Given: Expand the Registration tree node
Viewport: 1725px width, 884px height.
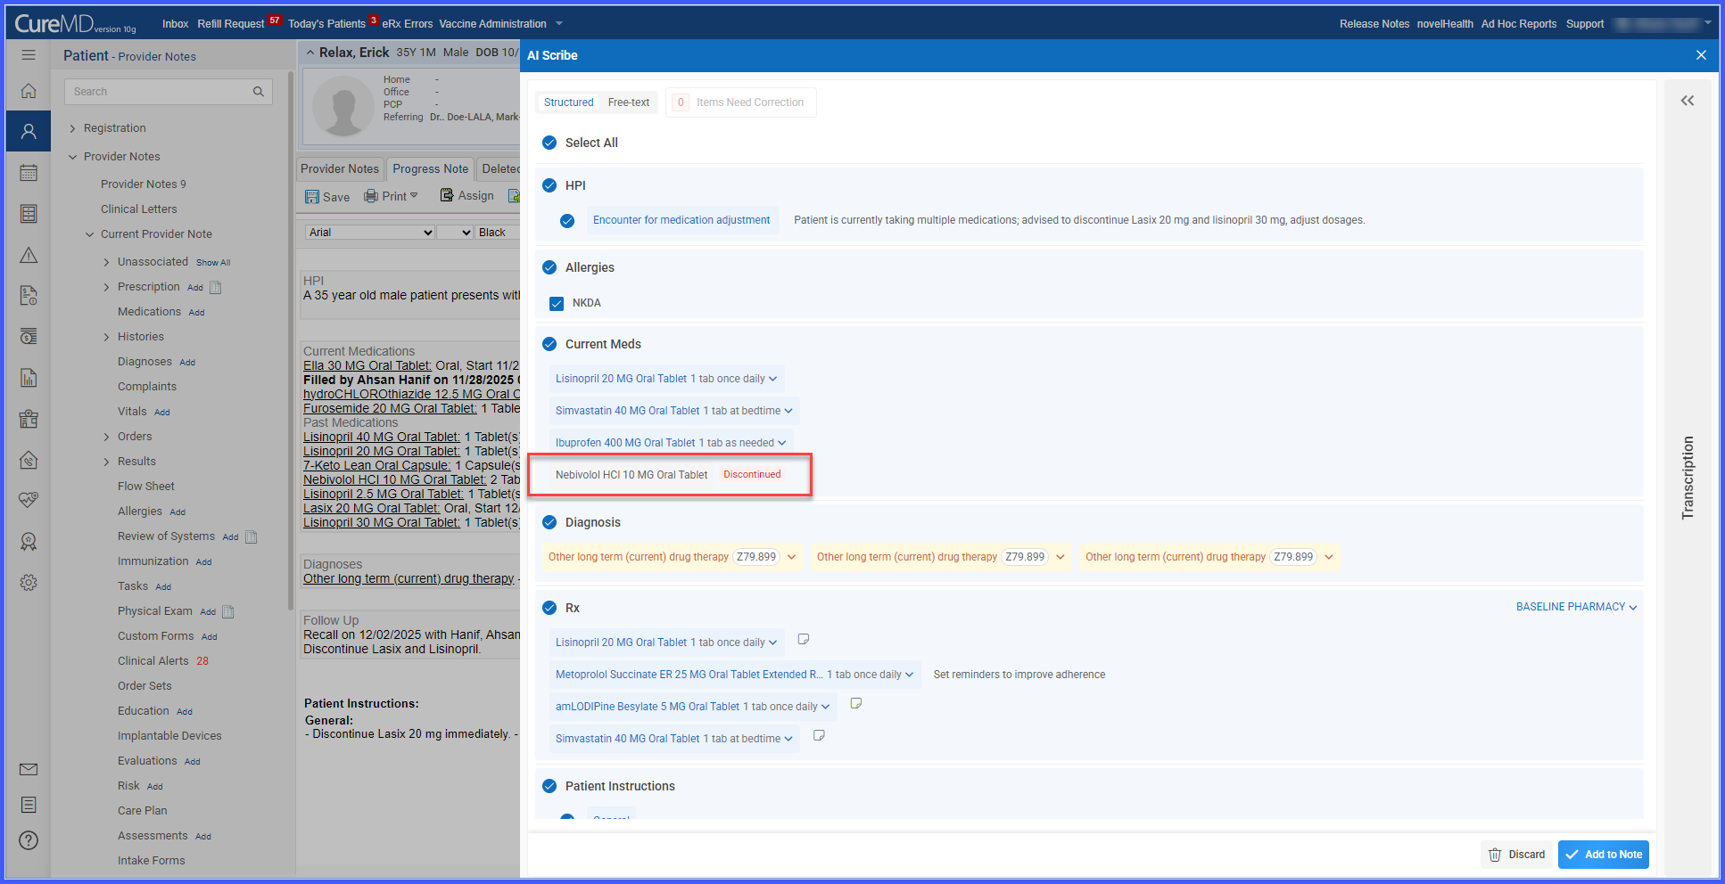Looking at the screenshot, I should coord(72,128).
